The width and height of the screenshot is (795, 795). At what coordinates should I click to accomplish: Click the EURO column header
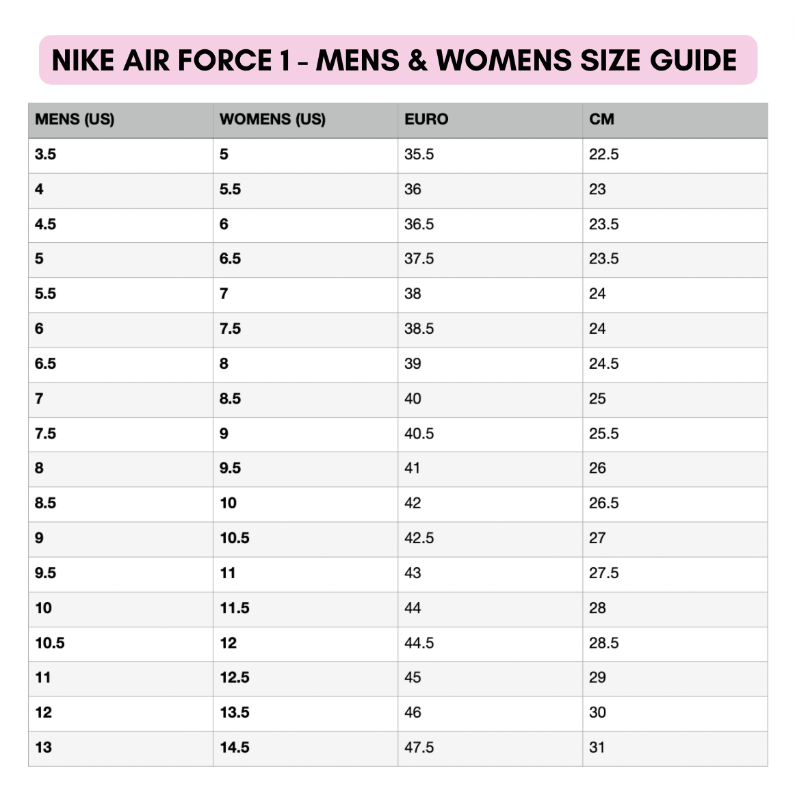[426, 120]
